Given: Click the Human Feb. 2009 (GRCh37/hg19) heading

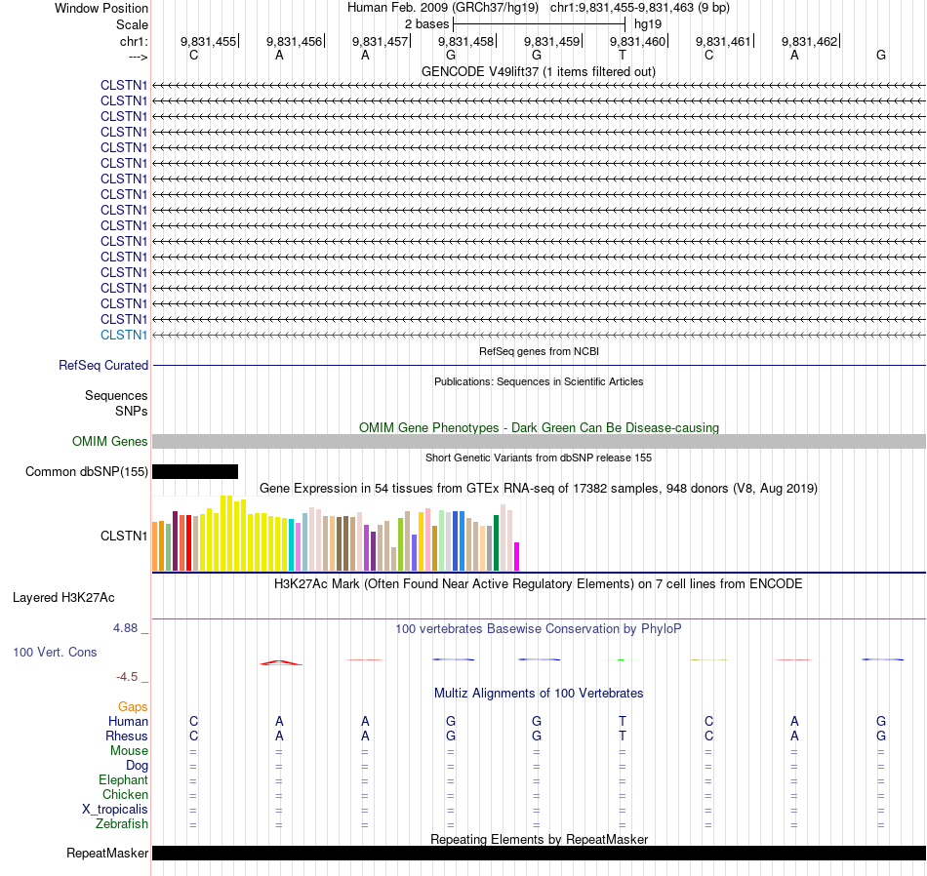Looking at the screenshot, I should [x=443, y=8].
